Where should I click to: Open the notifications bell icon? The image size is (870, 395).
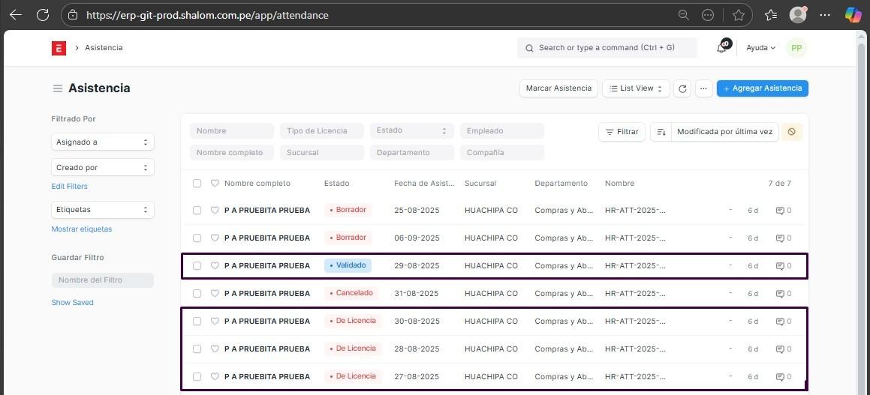coord(721,48)
